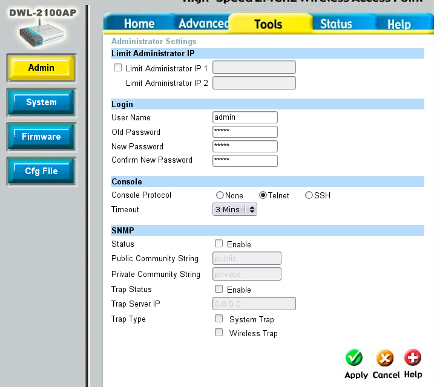Click the orange Cancel X icon

385,358
